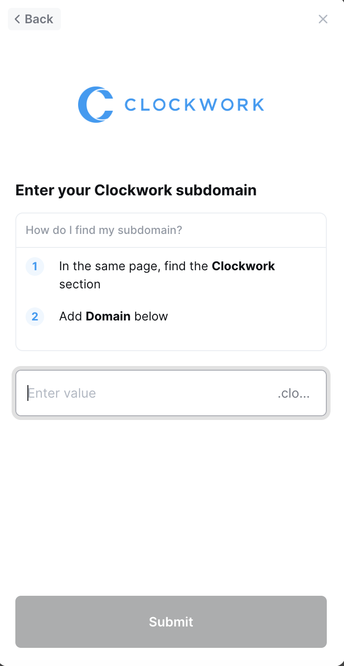Click the left chevron arrow beside Back
This screenshot has width=344, height=666.
(17, 19)
